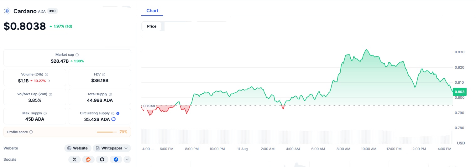Click the FDV info icon

(104, 75)
